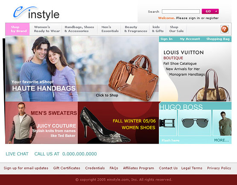237x185 pixels.
Task: Open Gift Certificates footer link
Action: tap(67, 168)
